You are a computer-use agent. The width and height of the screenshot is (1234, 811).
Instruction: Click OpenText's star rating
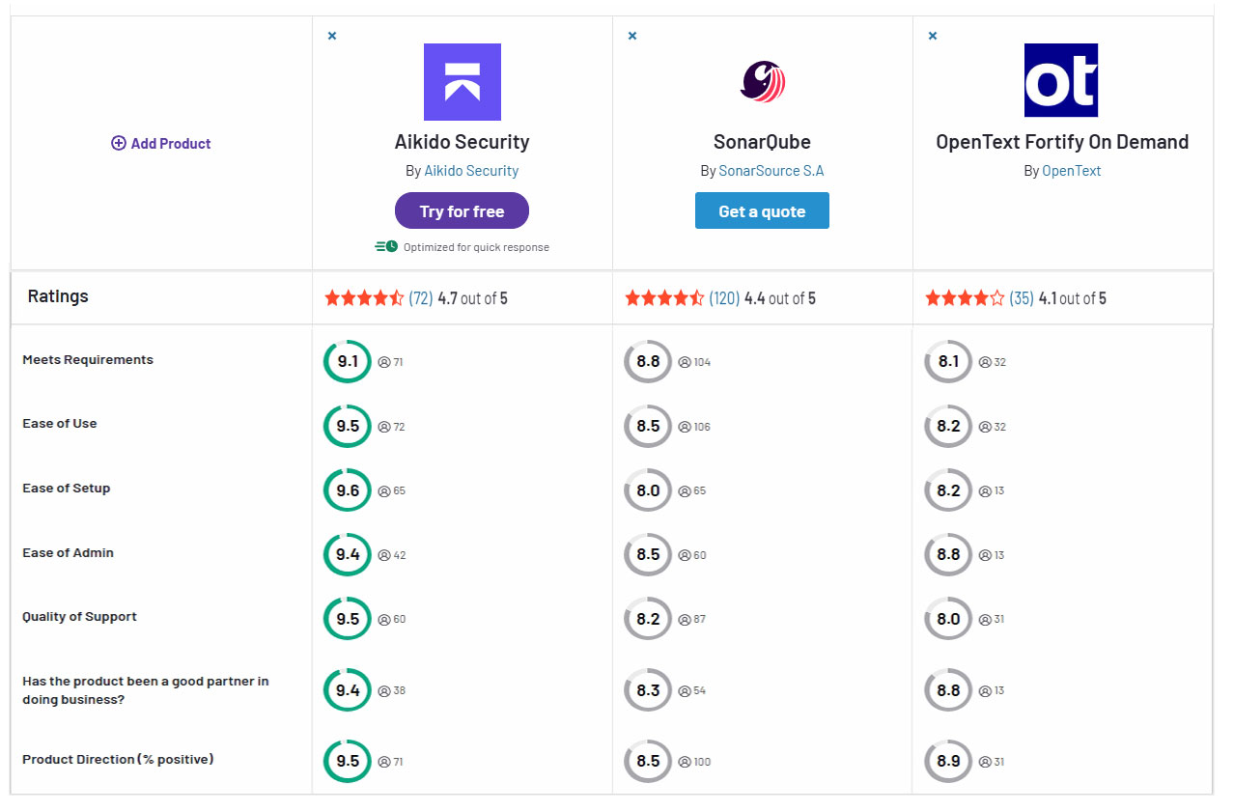pyautogui.click(x=965, y=298)
